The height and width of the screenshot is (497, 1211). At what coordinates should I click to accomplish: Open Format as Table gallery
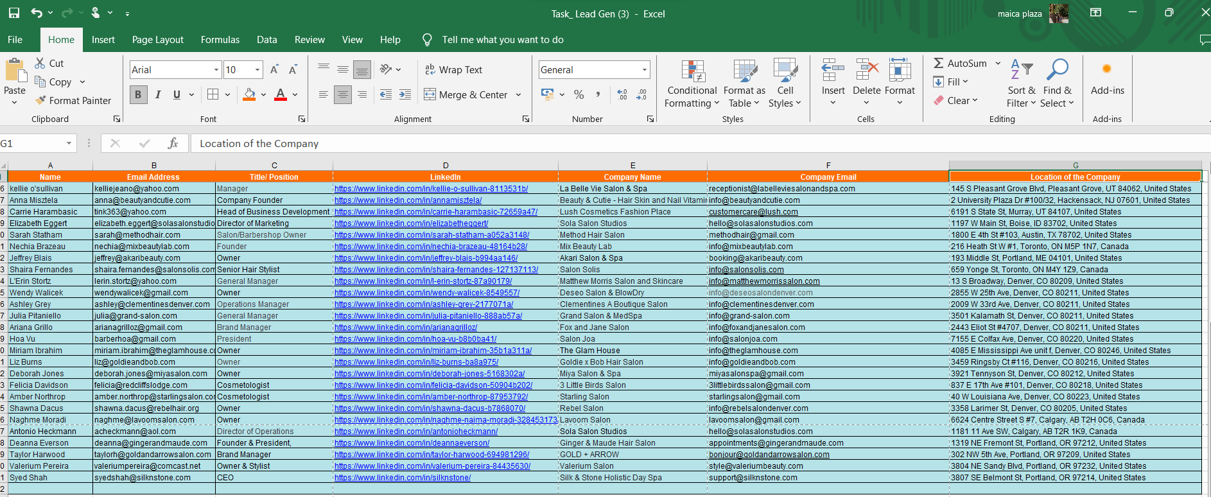pyautogui.click(x=744, y=84)
